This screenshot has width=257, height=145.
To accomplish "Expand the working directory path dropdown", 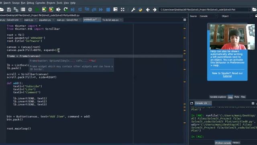I will coord(249,10).
